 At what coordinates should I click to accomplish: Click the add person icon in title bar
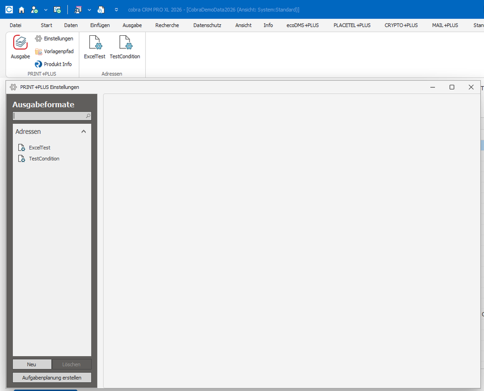[34, 10]
